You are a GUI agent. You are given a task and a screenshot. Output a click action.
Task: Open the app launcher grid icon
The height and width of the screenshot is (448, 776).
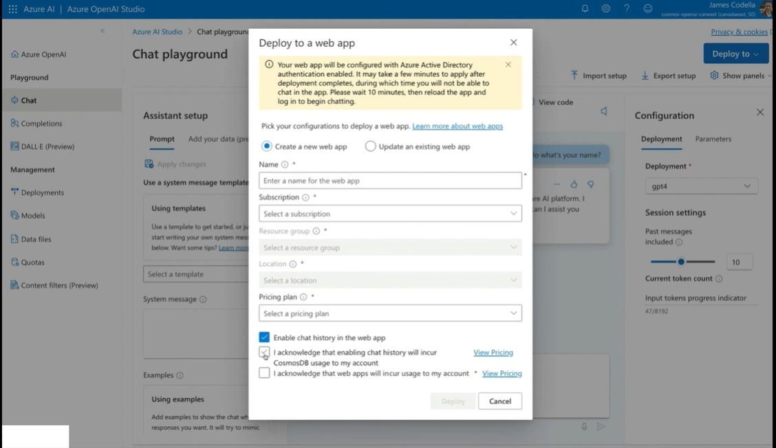pyautogui.click(x=12, y=9)
